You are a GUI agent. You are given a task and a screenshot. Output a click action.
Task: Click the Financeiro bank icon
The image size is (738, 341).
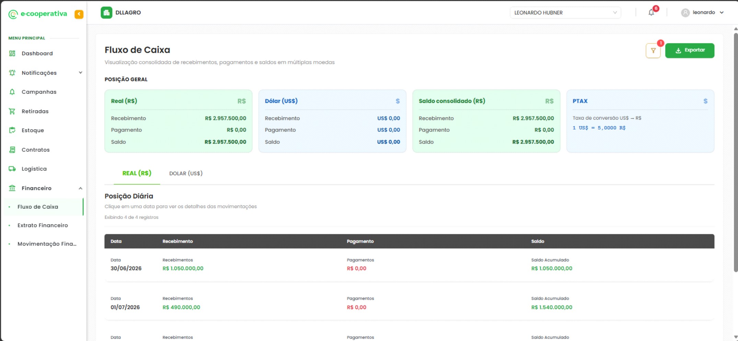pos(12,188)
